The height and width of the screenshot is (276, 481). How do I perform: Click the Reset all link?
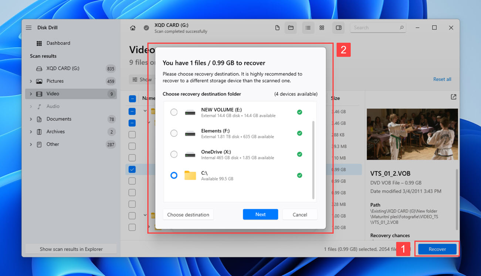pos(442,79)
